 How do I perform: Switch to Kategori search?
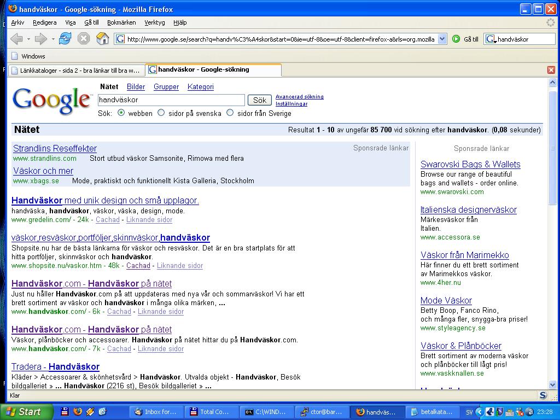tap(200, 87)
